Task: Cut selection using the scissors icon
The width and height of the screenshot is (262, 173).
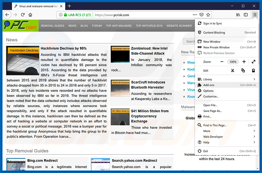Action: pyautogui.click(x=232, y=71)
